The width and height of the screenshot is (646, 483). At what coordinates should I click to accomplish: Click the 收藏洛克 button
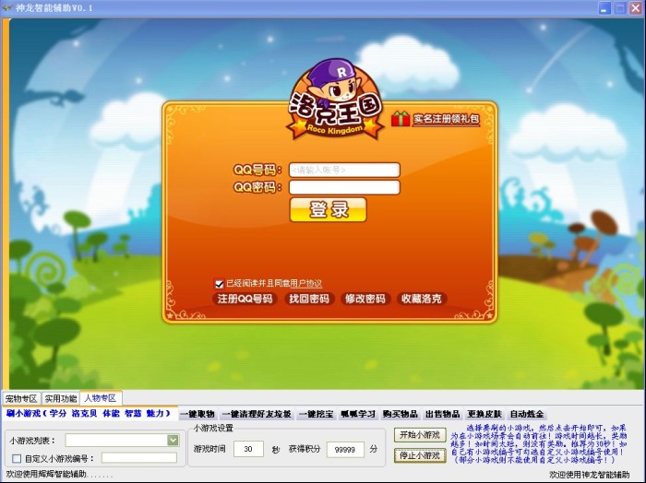(422, 299)
